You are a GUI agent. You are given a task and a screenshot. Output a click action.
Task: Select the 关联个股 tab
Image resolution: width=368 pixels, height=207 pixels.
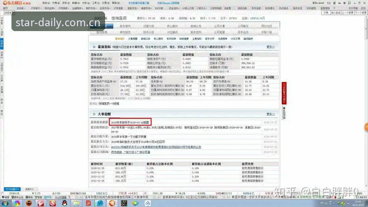[267, 32]
